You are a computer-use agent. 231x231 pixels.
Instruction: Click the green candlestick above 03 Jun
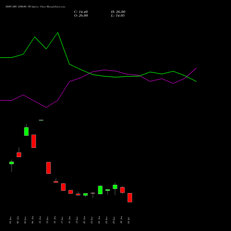pos(26,132)
